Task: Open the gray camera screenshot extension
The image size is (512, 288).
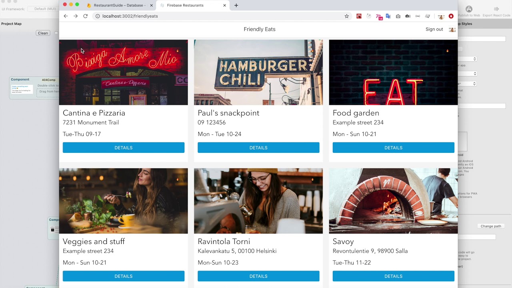Action: coord(398,16)
